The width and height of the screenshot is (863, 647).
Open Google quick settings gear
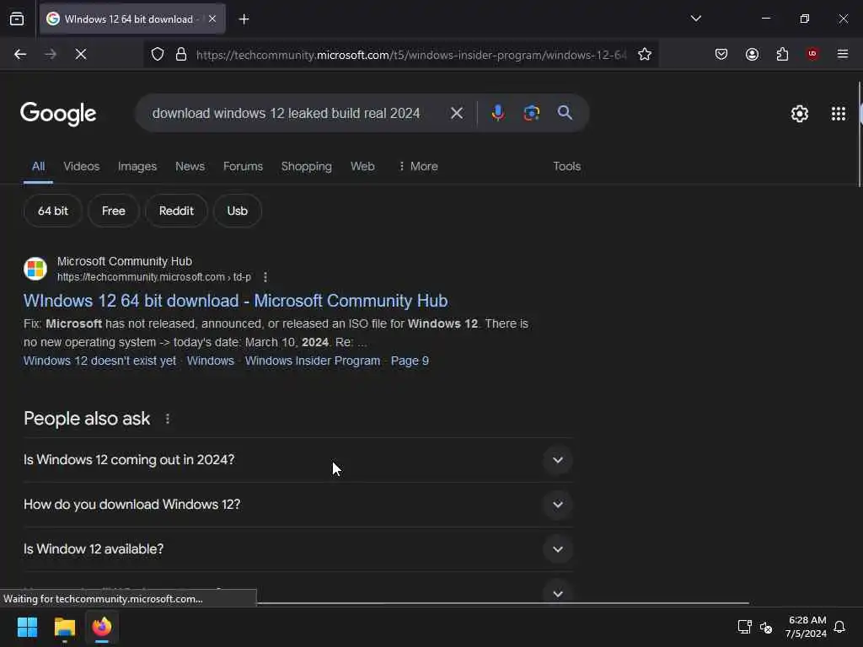pyautogui.click(x=799, y=114)
